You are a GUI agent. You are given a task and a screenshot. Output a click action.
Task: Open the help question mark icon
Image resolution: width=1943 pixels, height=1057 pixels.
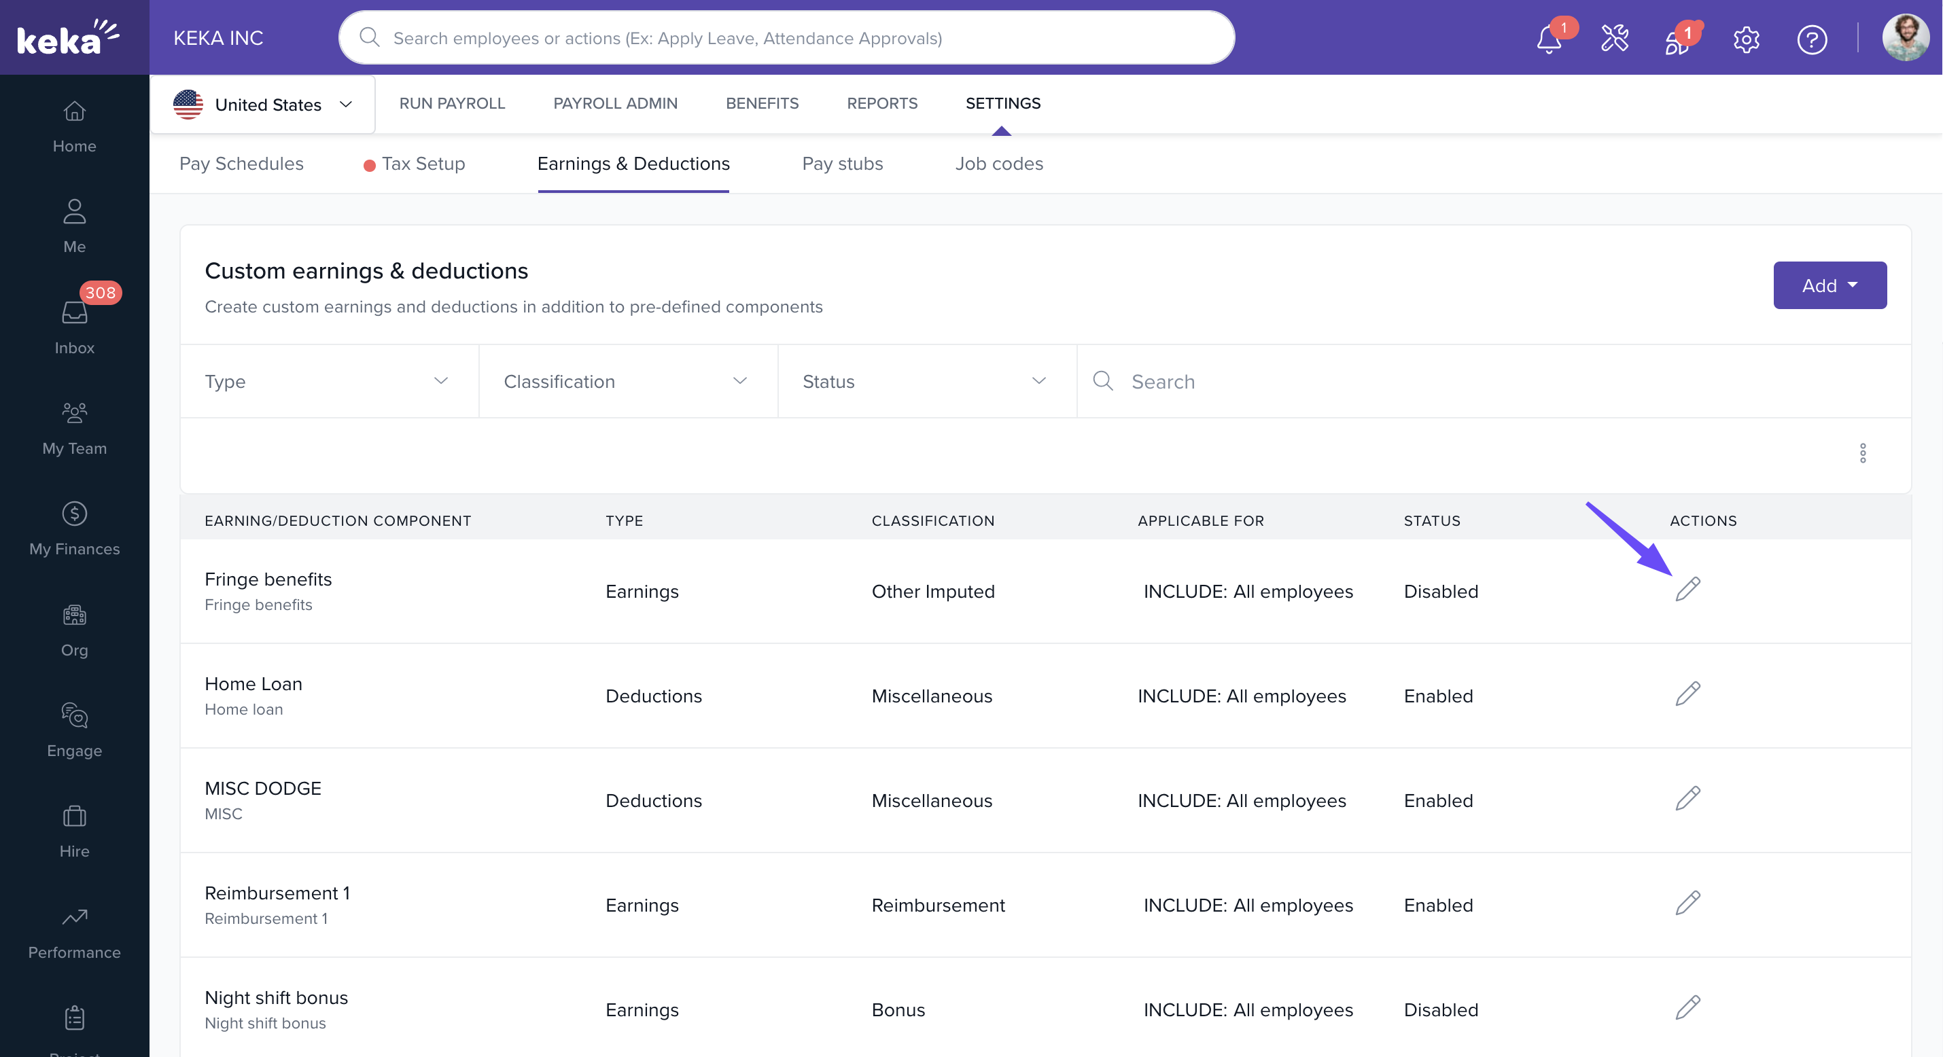(1811, 39)
